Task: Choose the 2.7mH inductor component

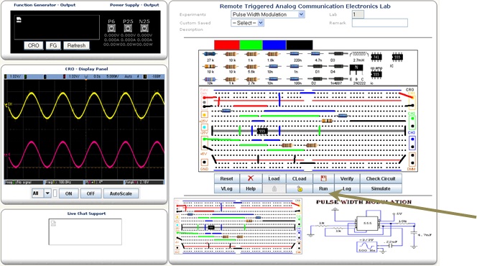Action: 358,56
